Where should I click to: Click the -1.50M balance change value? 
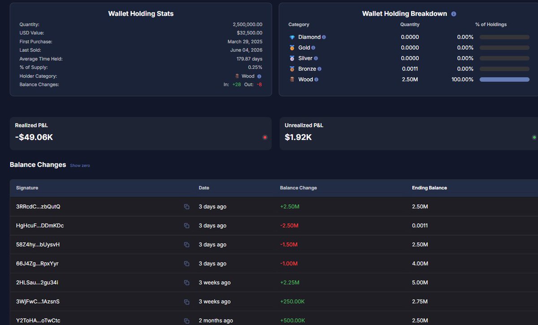(289, 245)
